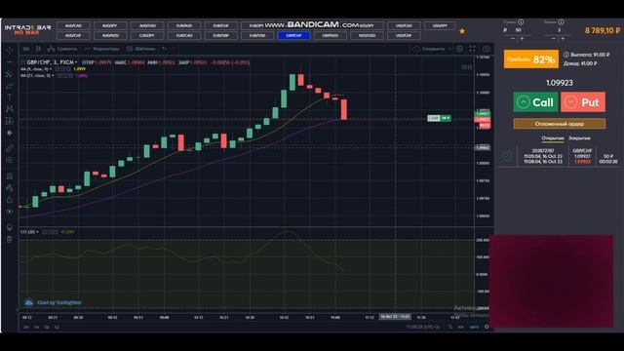
Task: Select the patterns drawing tool
Action: (x=10, y=108)
